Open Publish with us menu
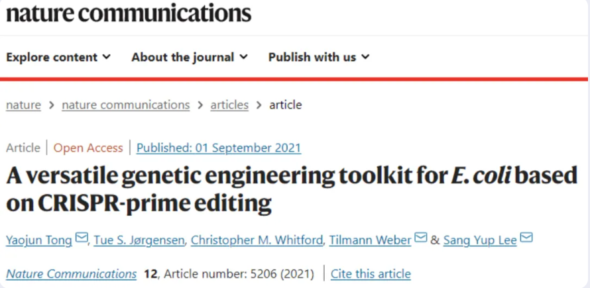 (x=319, y=57)
